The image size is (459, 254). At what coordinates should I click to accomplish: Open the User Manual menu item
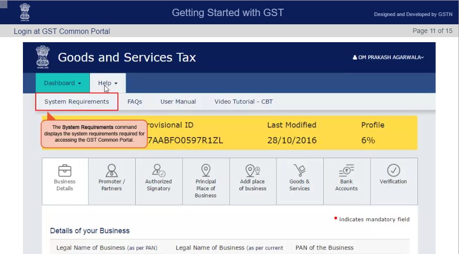(178, 101)
